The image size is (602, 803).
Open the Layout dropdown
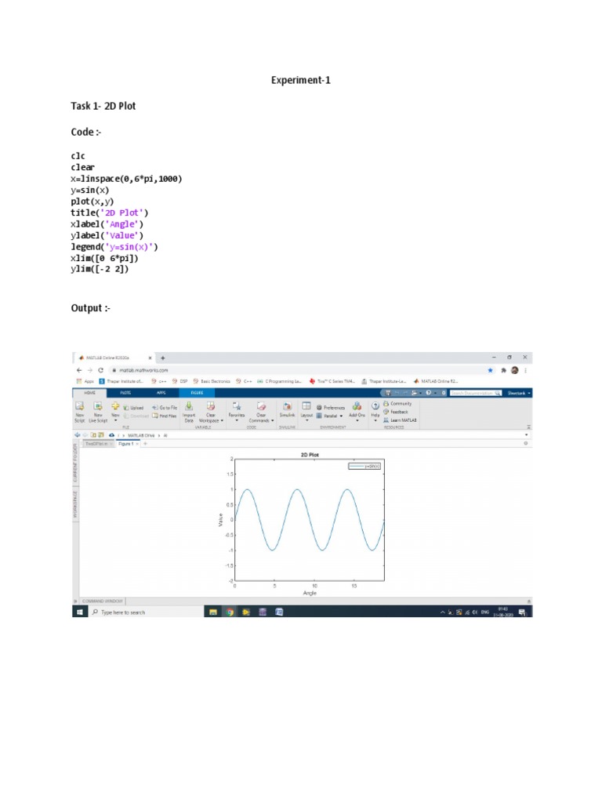[x=306, y=411]
